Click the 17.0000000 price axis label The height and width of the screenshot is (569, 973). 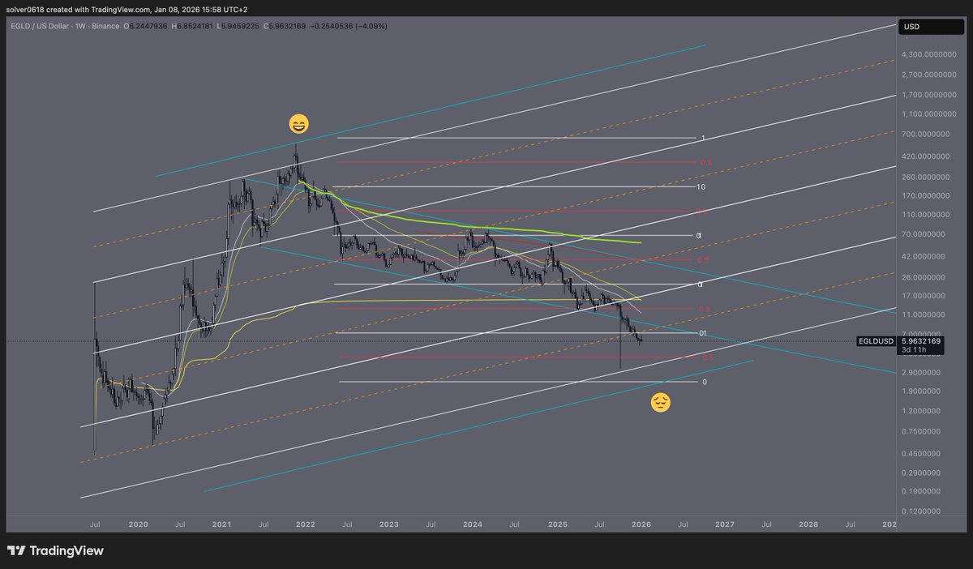(x=924, y=296)
